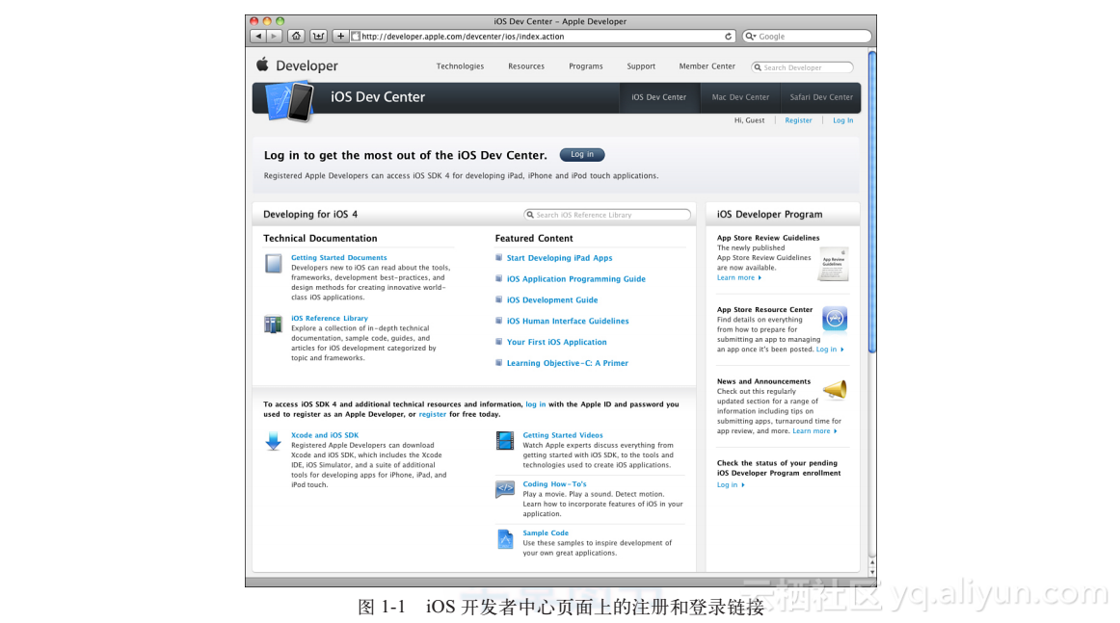Click the vertical page scrollbar
This screenshot has width=1120, height=623.
pos(871,201)
